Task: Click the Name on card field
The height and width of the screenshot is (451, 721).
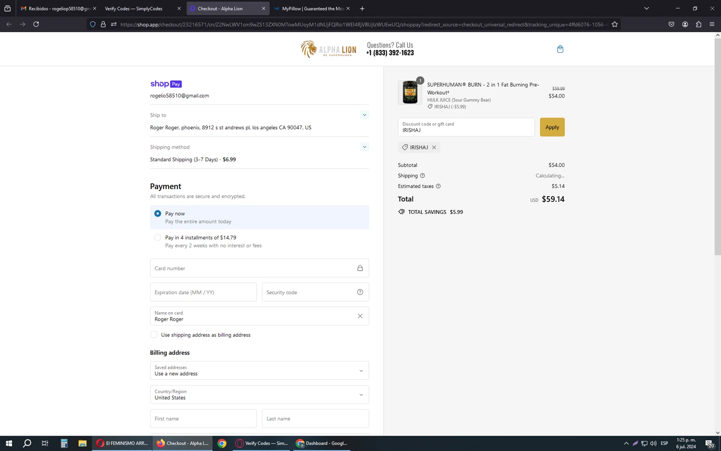Action: pyautogui.click(x=260, y=316)
